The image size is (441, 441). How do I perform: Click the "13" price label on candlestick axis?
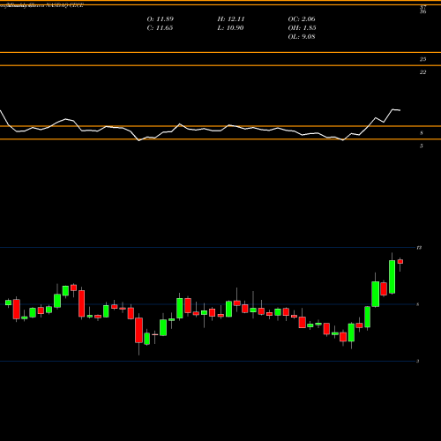click(x=419, y=248)
